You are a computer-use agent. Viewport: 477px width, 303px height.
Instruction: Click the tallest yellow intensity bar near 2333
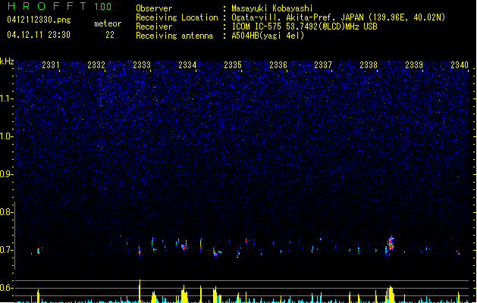click(140, 291)
